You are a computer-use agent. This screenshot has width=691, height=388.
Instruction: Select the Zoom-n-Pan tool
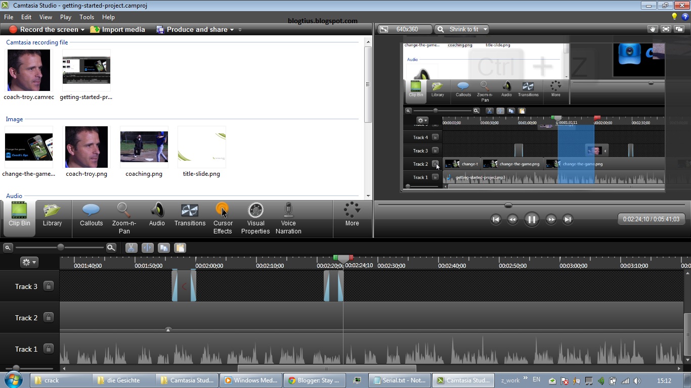tap(124, 218)
